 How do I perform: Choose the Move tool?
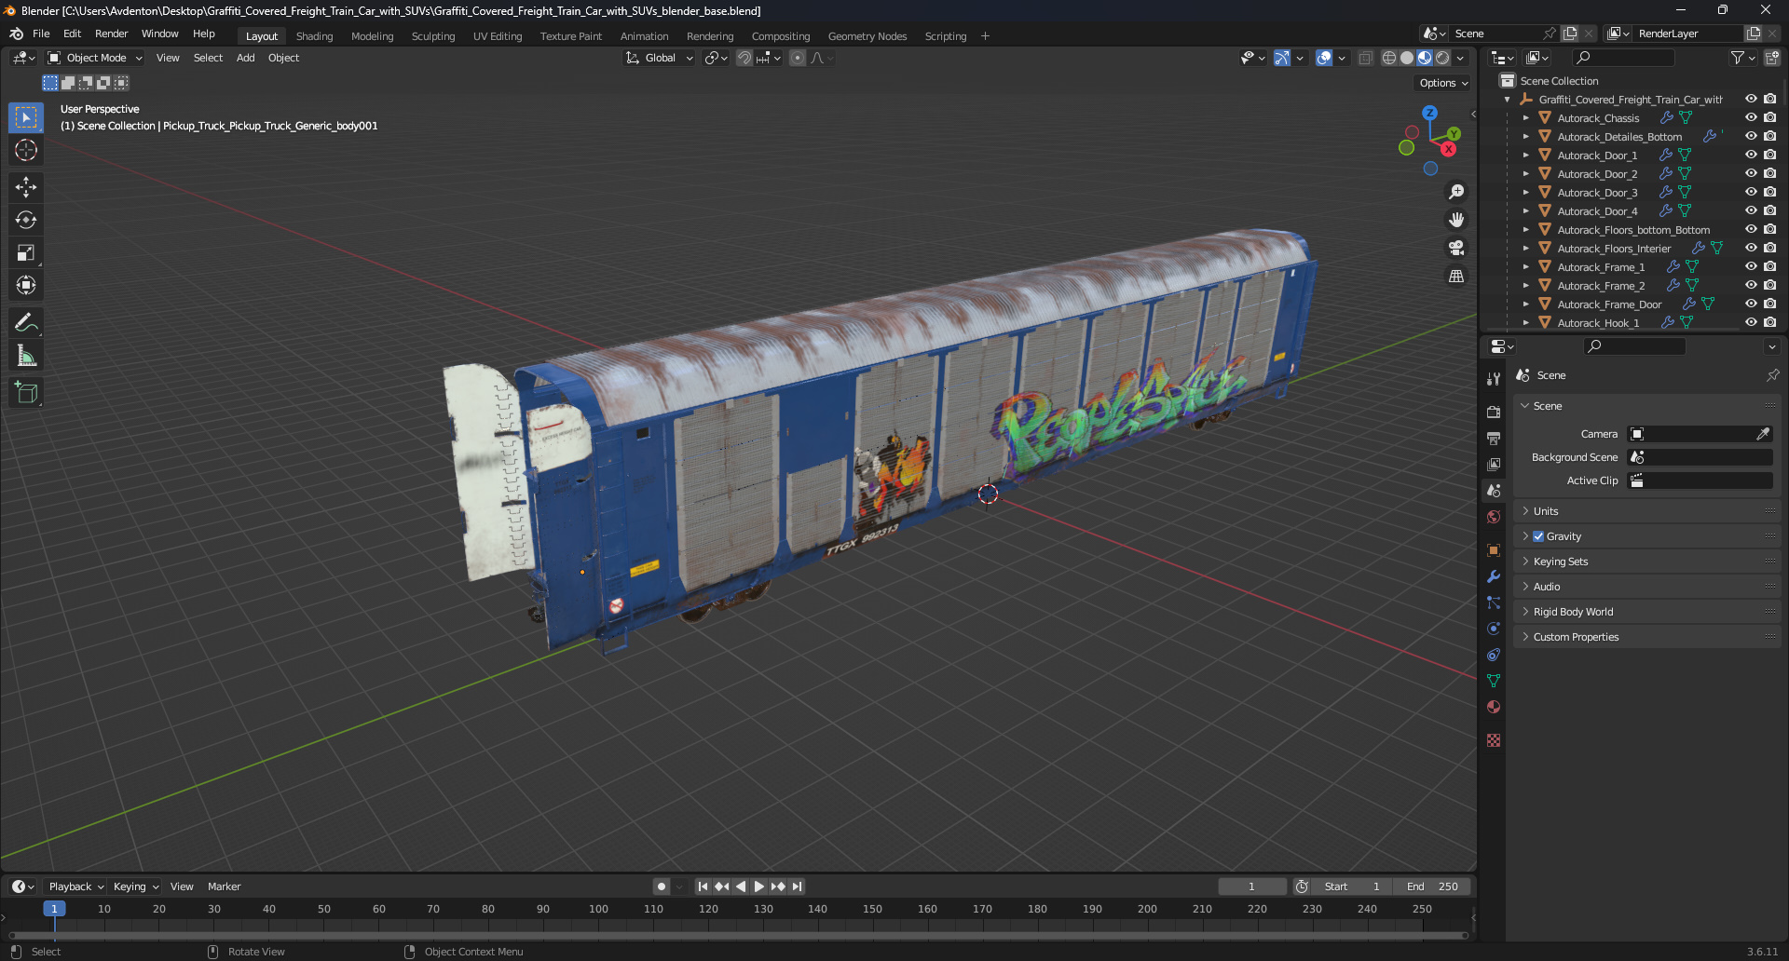[x=26, y=187]
